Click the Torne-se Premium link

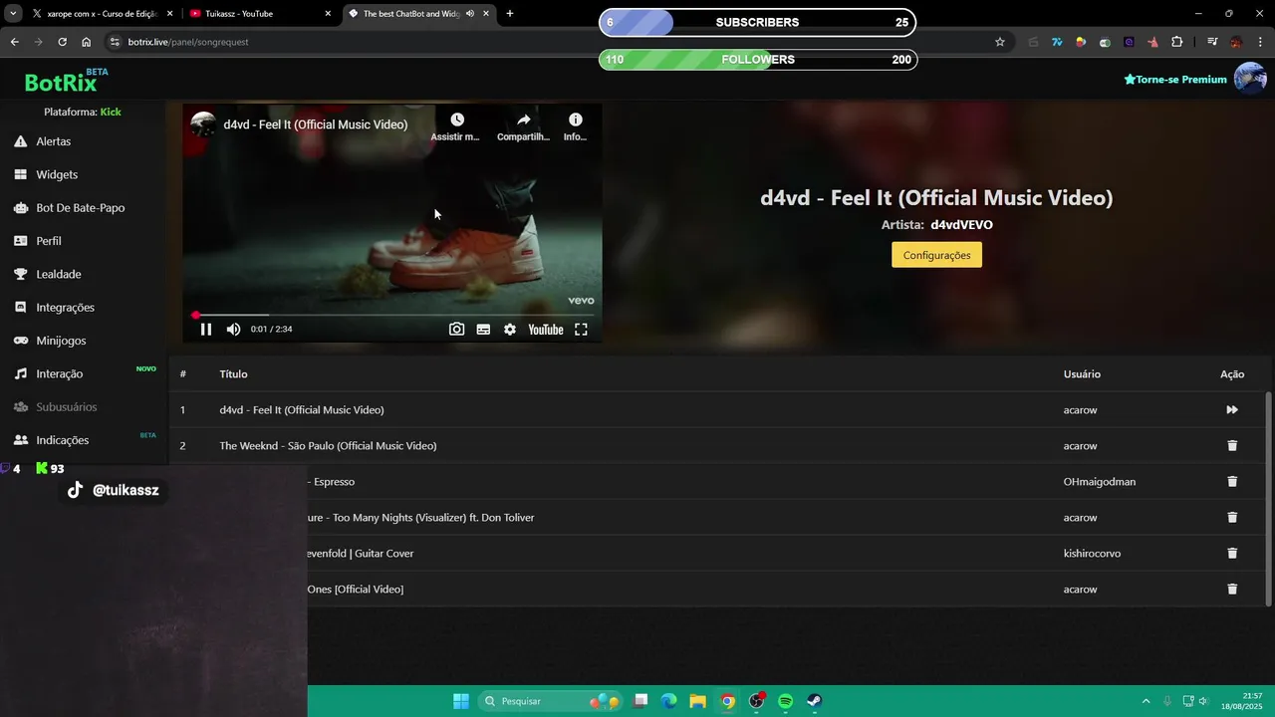[1175, 80]
